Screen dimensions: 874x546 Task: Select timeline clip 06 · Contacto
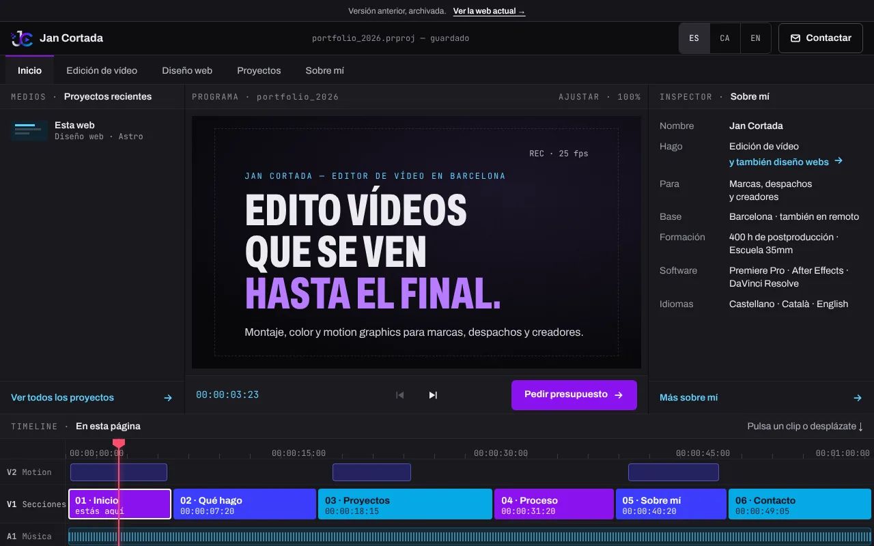800,504
